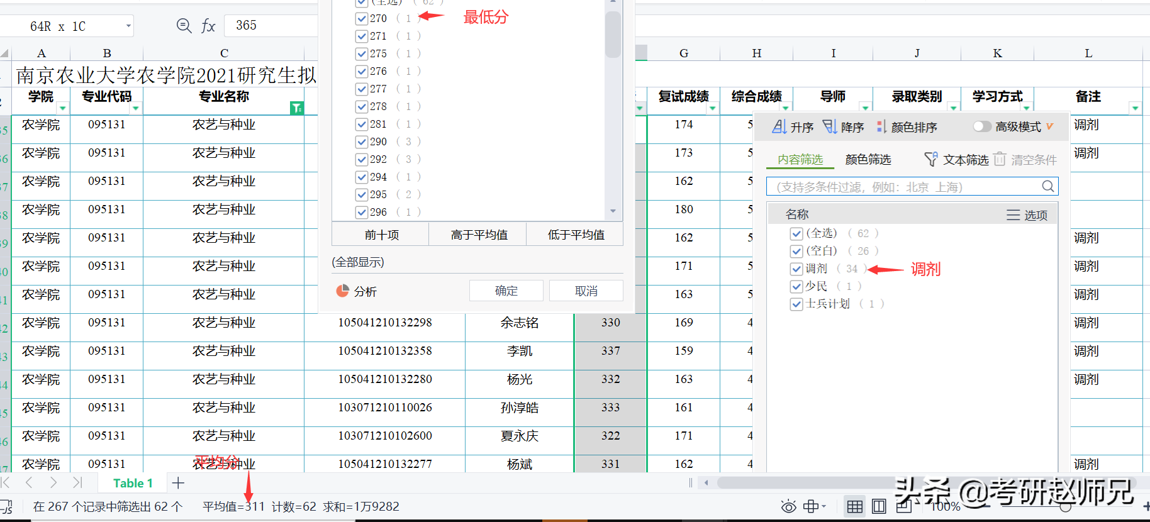1150x522 pixels.
Task: Click the filter search input field
Action: point(912,187)
